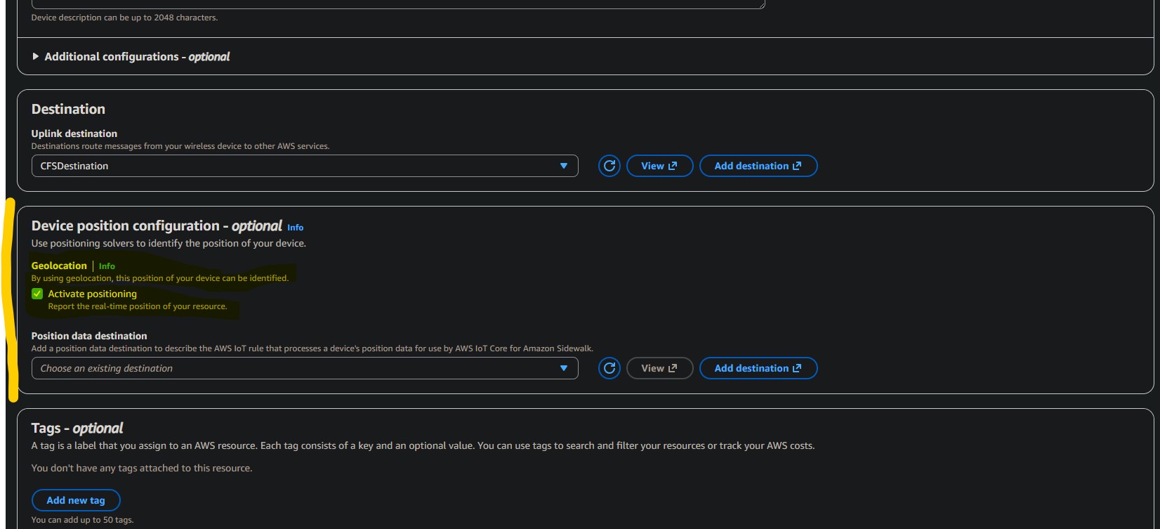Click the arrow icon of CFSDestination dropdown
Image resolution: width=1160 pixels, height=529 pixels.
click(563, 166)
